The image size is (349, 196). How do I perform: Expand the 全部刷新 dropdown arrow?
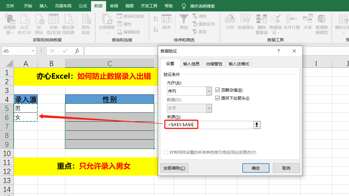pos(107,33)
